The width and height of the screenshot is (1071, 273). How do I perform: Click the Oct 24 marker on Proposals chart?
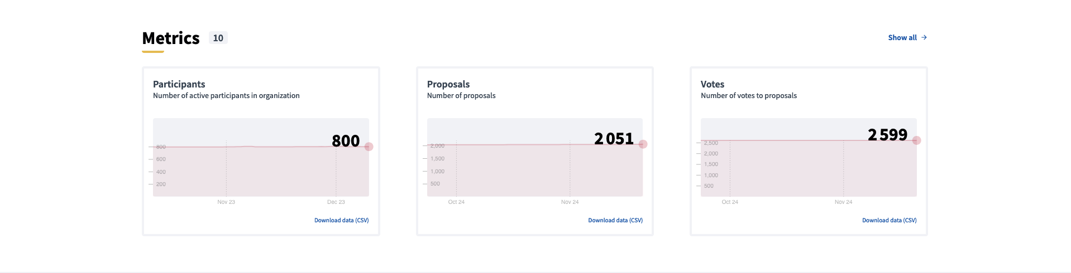point(456,202)
